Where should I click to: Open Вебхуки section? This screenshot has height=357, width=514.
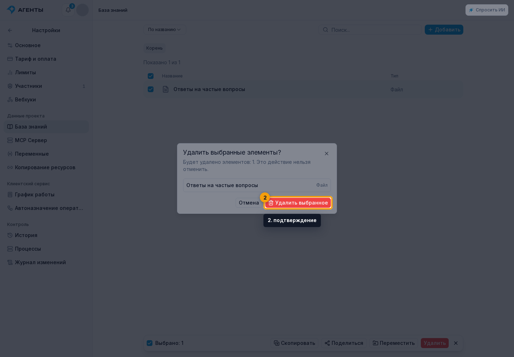46,100
